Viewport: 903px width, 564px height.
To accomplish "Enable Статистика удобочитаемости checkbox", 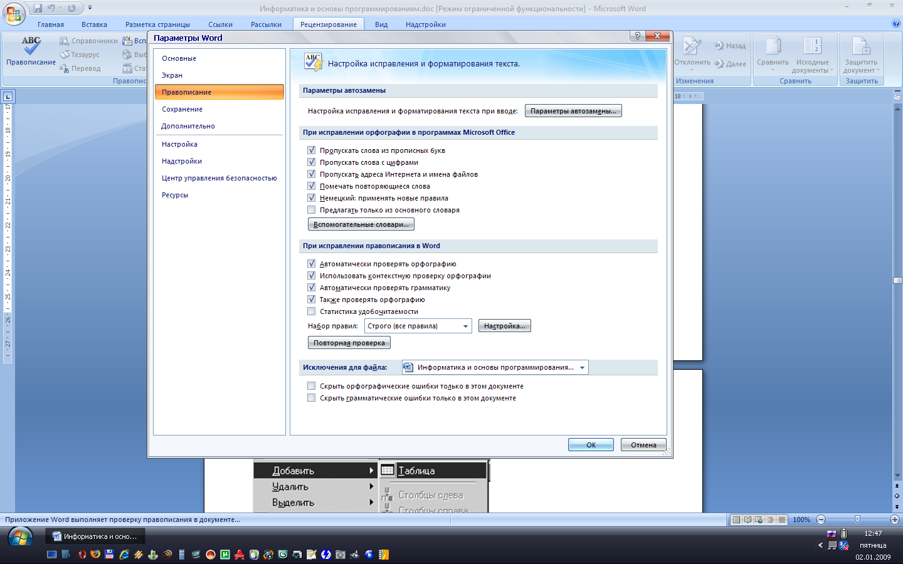I will pos(312,311).
